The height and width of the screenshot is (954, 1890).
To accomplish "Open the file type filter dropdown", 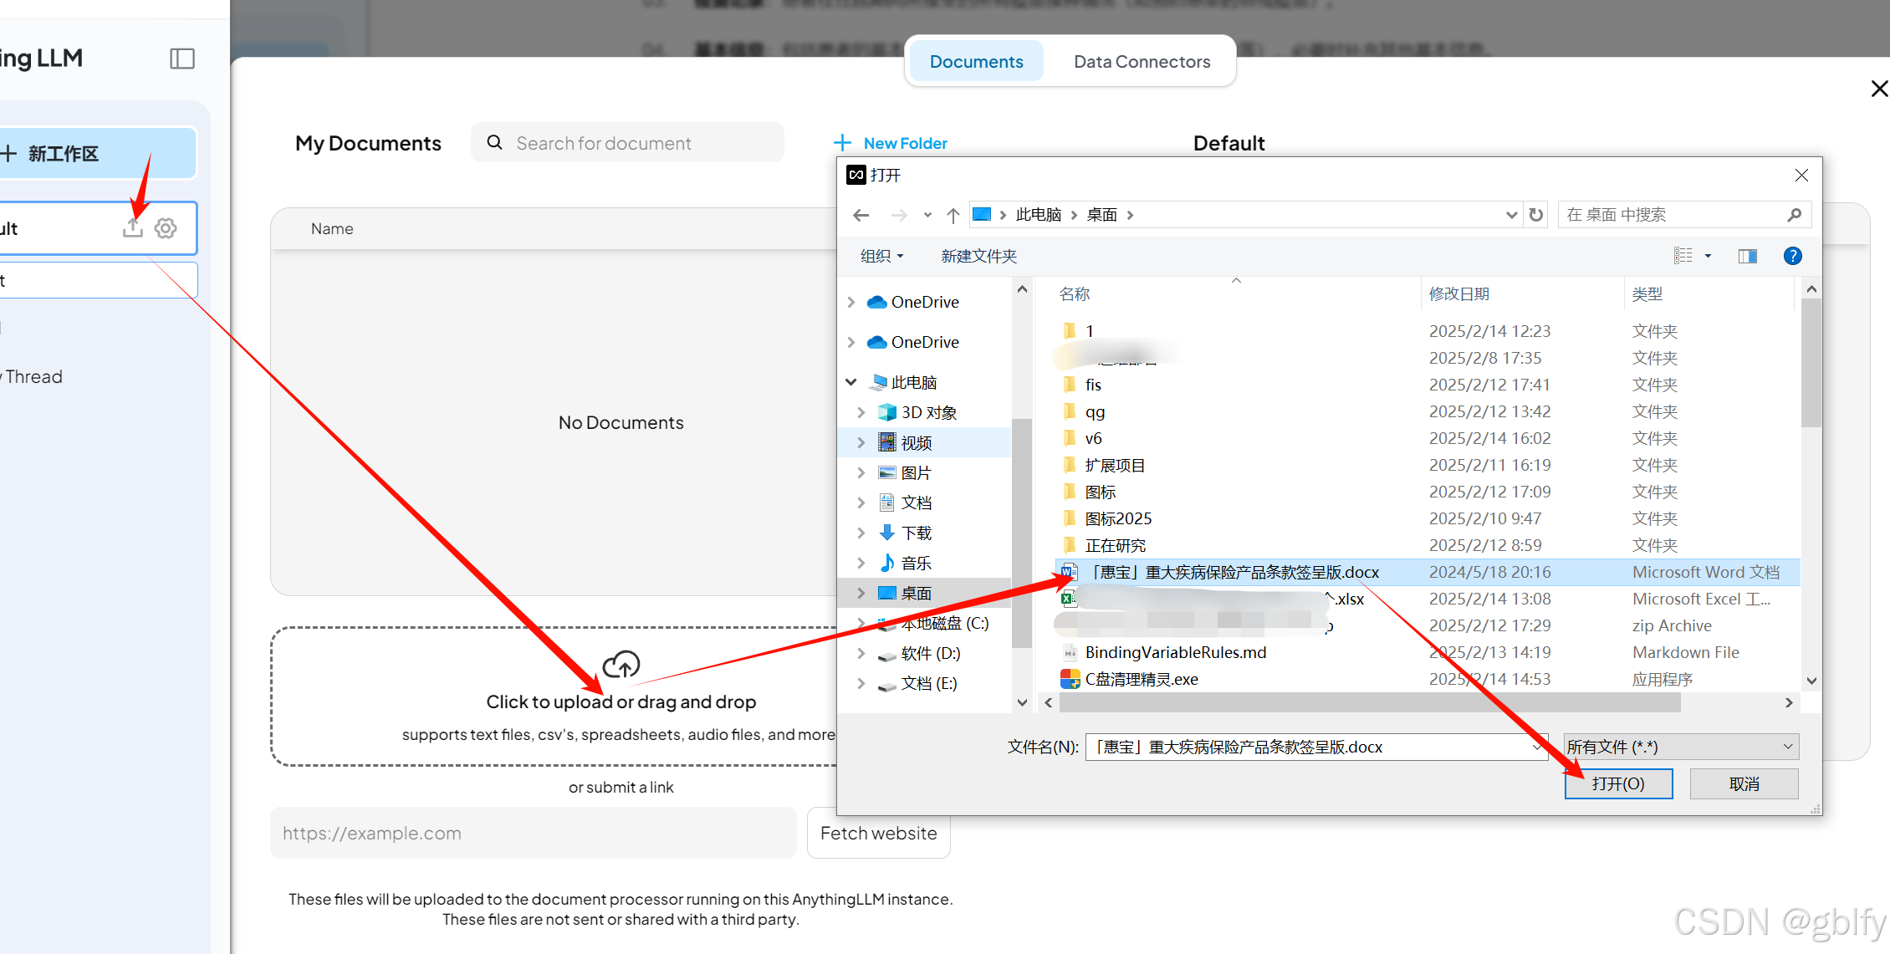I will coord(1681,747).
